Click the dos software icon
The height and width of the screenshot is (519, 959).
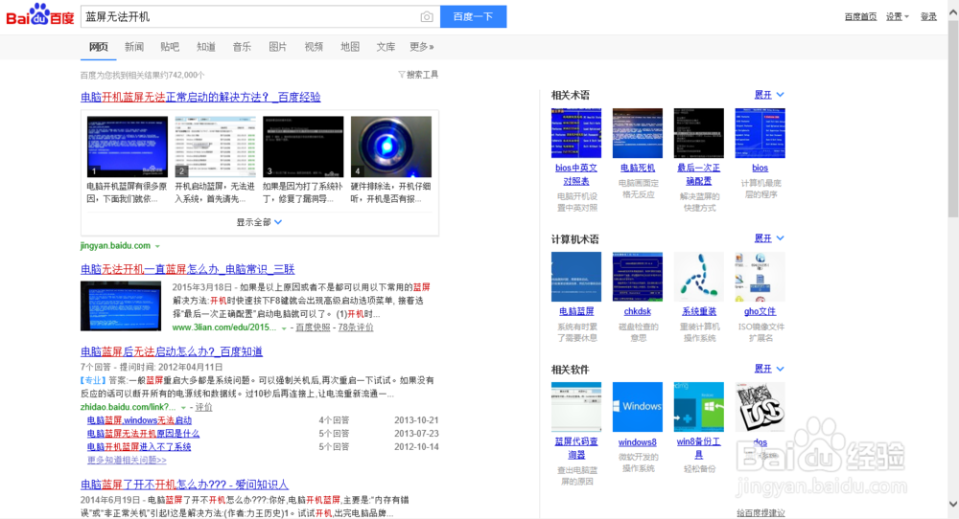[x=760, y=407]
